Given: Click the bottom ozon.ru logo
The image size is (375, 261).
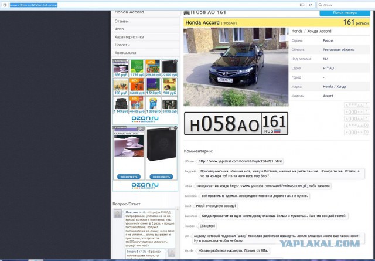Looking at the screenshot, I should [145, 185].
